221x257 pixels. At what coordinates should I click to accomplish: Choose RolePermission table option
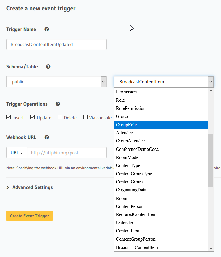pos(161,108)
